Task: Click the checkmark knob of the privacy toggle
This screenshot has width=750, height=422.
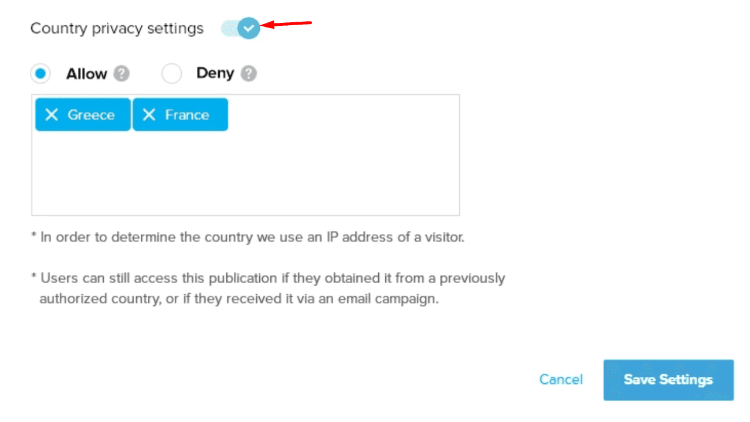Action: pyautogui.click(x=249, y=28)
